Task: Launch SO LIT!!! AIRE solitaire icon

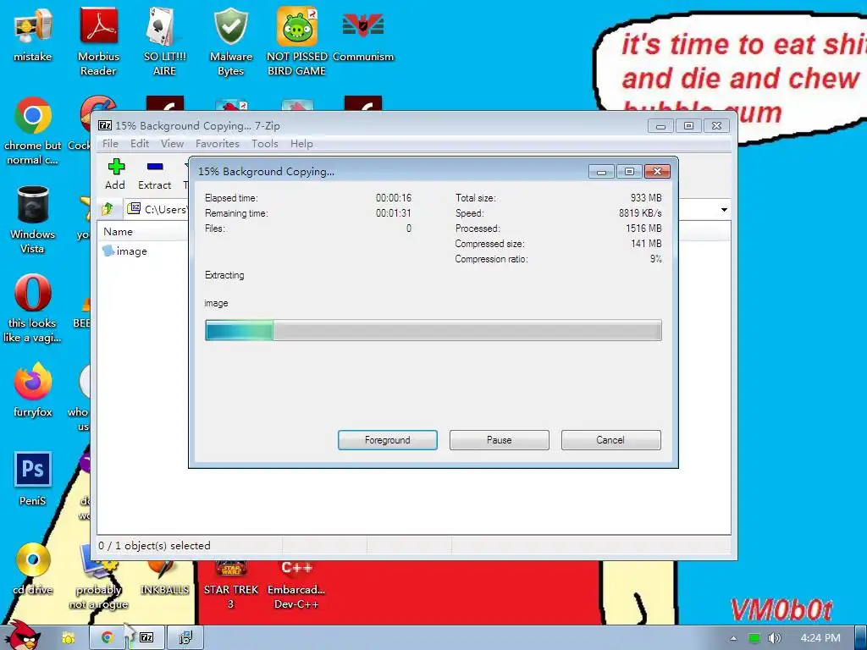Action: point(164,41)
